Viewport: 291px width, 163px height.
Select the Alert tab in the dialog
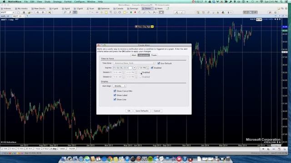(134, 55)
